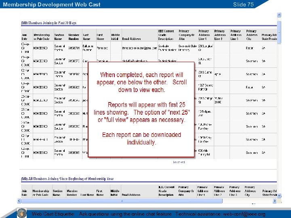Click the Download link below the first report
The image size is (291, 218).
tap(179, 162)
